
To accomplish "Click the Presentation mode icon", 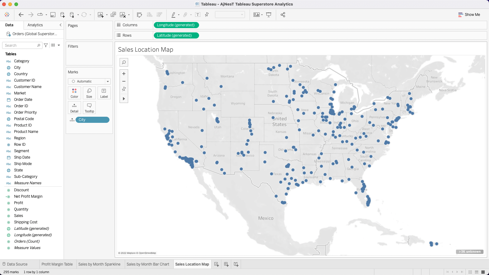I will click(x=269, y=15).
